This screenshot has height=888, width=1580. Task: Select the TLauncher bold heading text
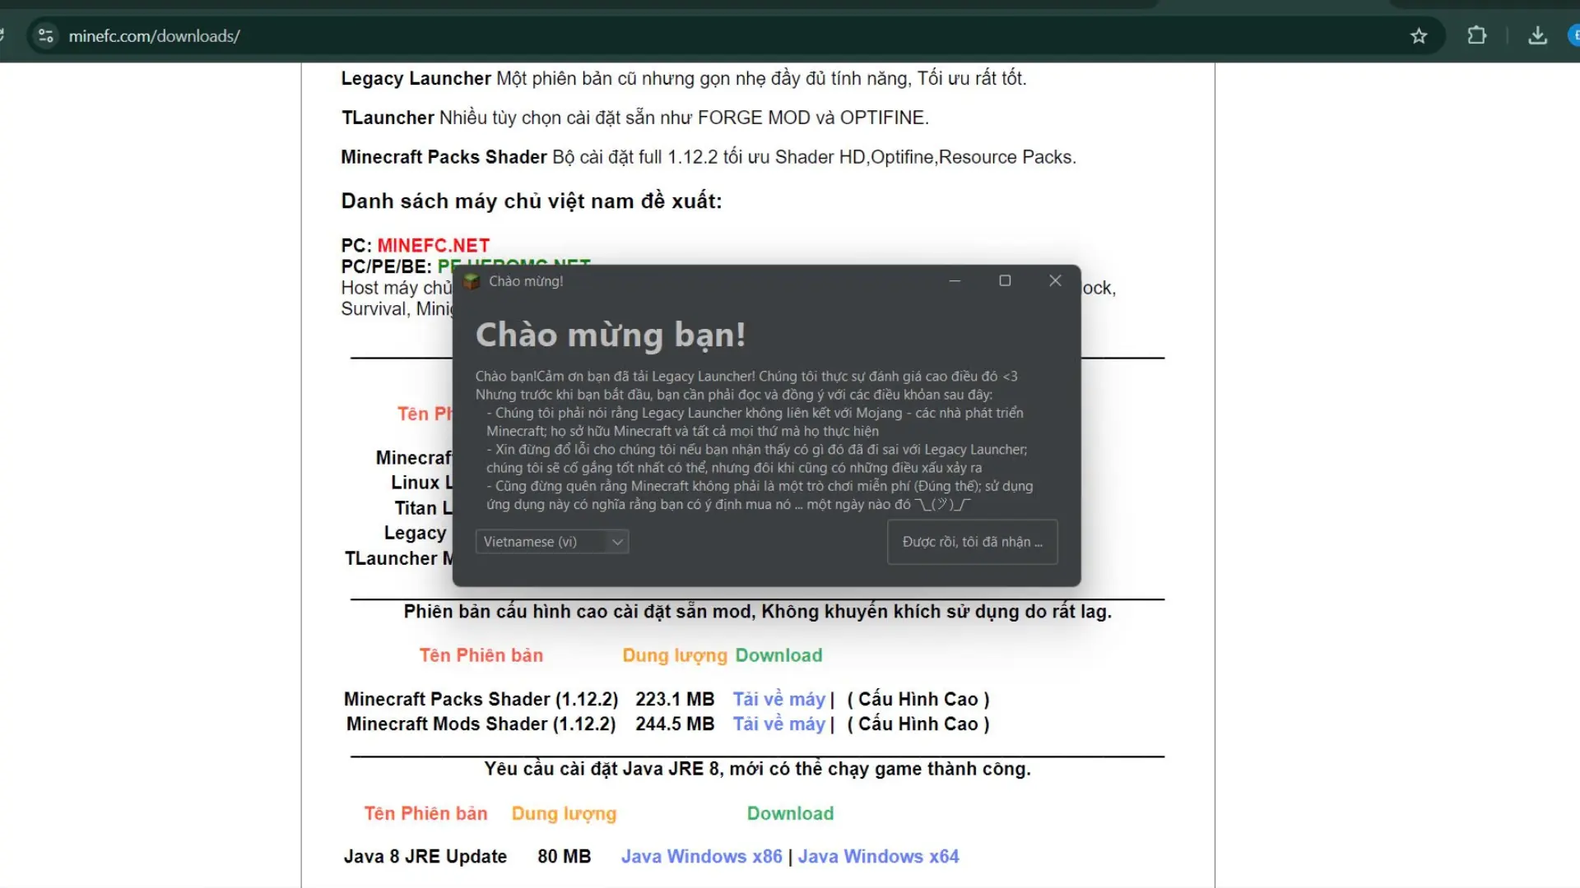pos(388,118)
